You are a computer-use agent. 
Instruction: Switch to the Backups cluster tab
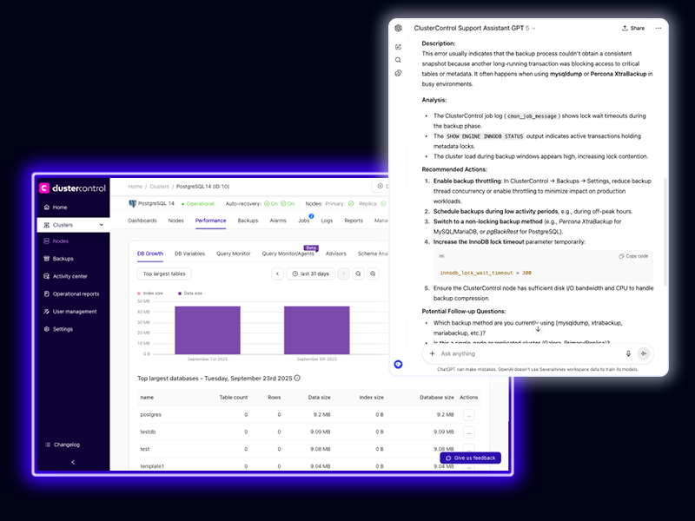pyautogui.click(x=248, y=221)
